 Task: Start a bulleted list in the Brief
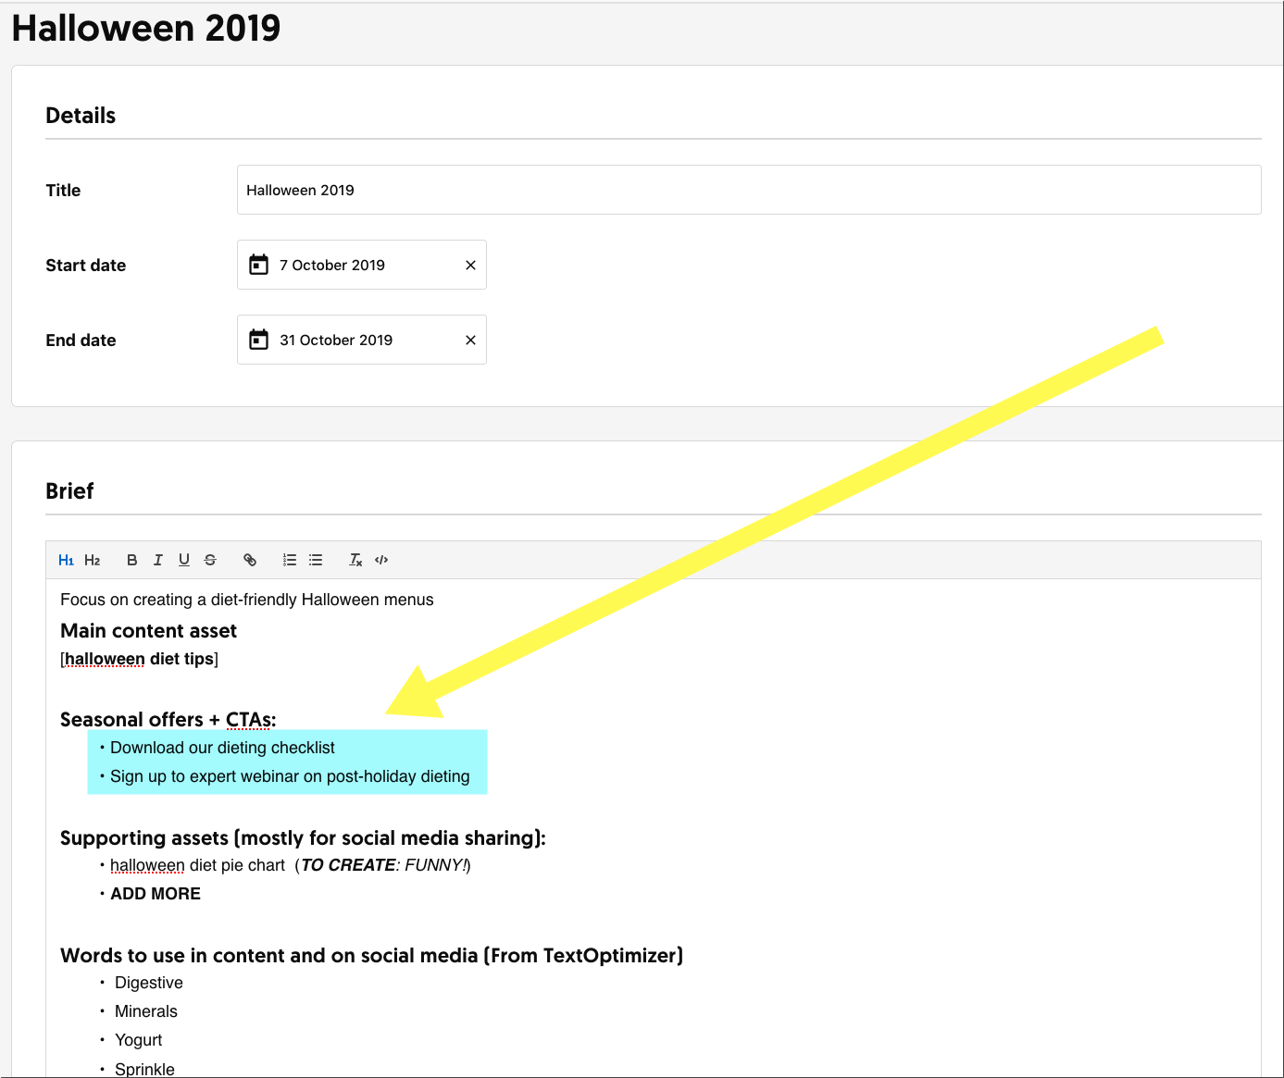click(x=316, y=560)
